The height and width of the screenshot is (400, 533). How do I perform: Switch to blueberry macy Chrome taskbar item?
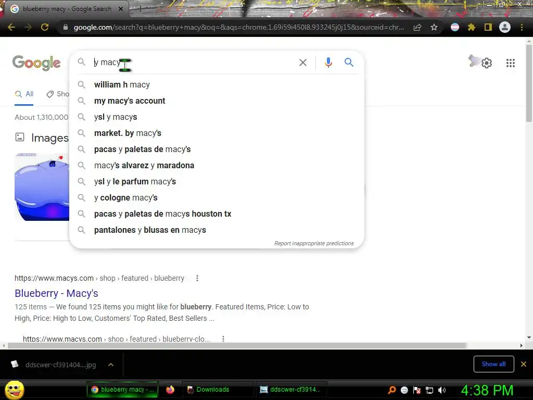click(x=123, y=390)
